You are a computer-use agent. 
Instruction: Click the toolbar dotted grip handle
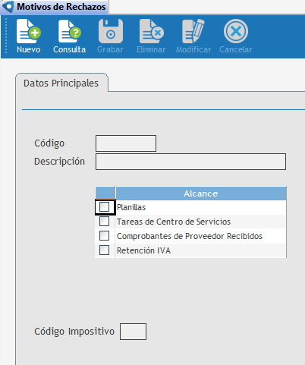pyautogui.click(x=6, y=36)
